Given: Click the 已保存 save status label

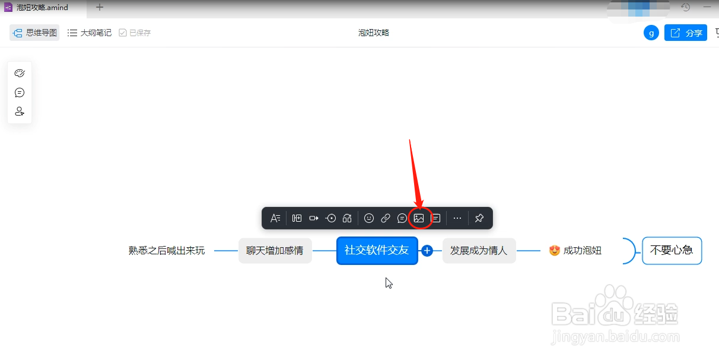Looking at the screenshot, I should [134, 33].
